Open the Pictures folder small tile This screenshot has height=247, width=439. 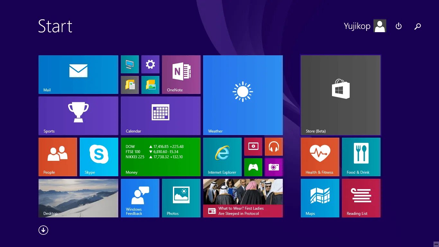pyautogui.click(x=150, y=85)
